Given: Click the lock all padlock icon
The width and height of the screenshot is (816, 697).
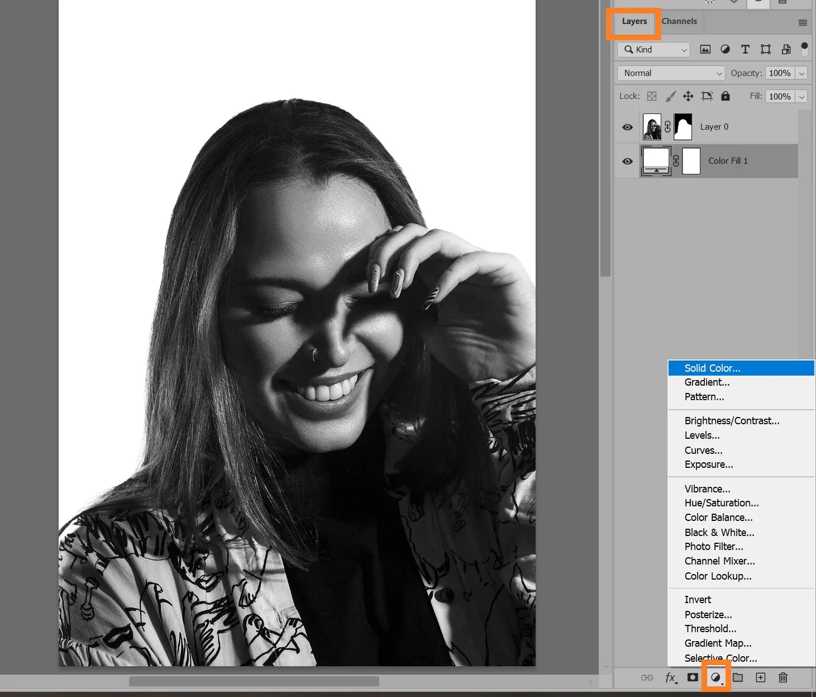Looking at the screenshot, I should pos(726,96).
